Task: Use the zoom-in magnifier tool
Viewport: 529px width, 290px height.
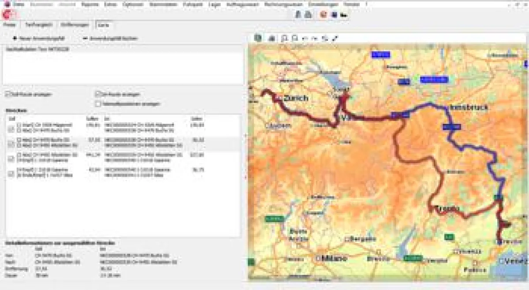Action: click(284, 37)
